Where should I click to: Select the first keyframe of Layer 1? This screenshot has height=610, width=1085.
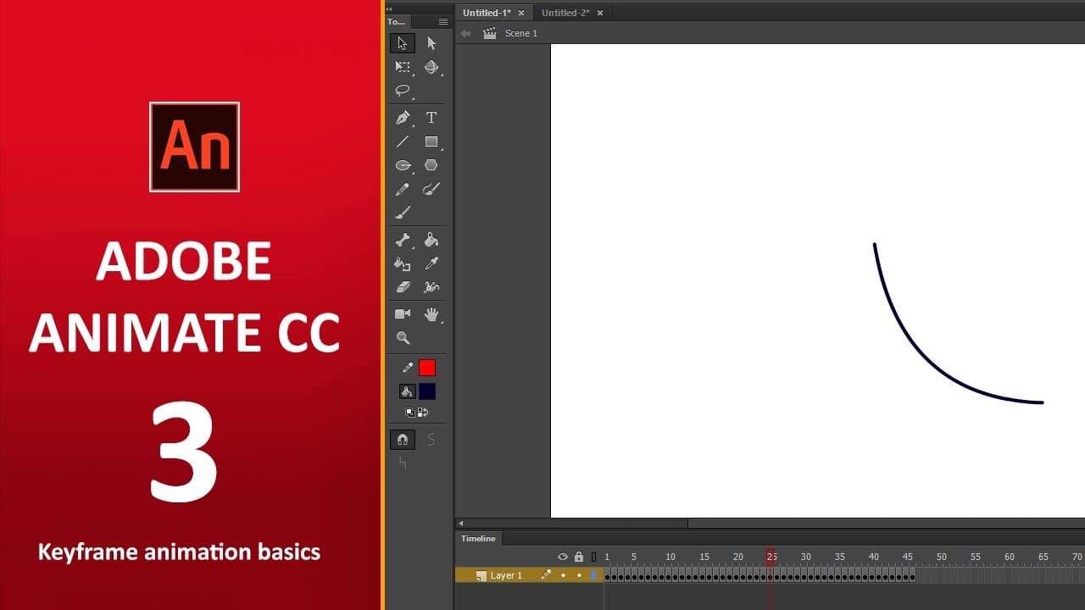coord(608,575)
